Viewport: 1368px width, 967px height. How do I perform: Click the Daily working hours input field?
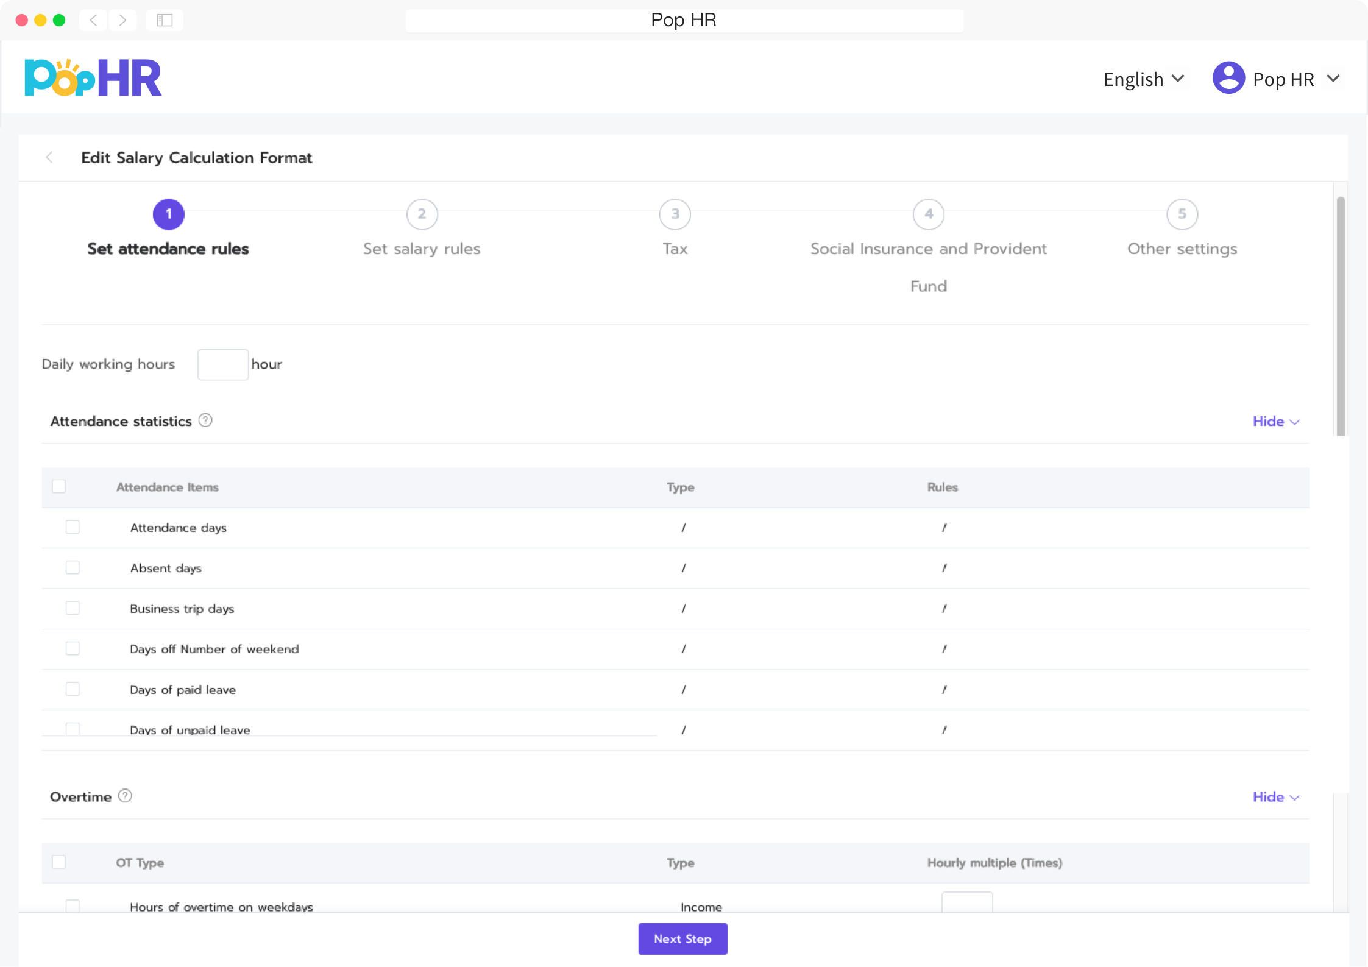222,364
